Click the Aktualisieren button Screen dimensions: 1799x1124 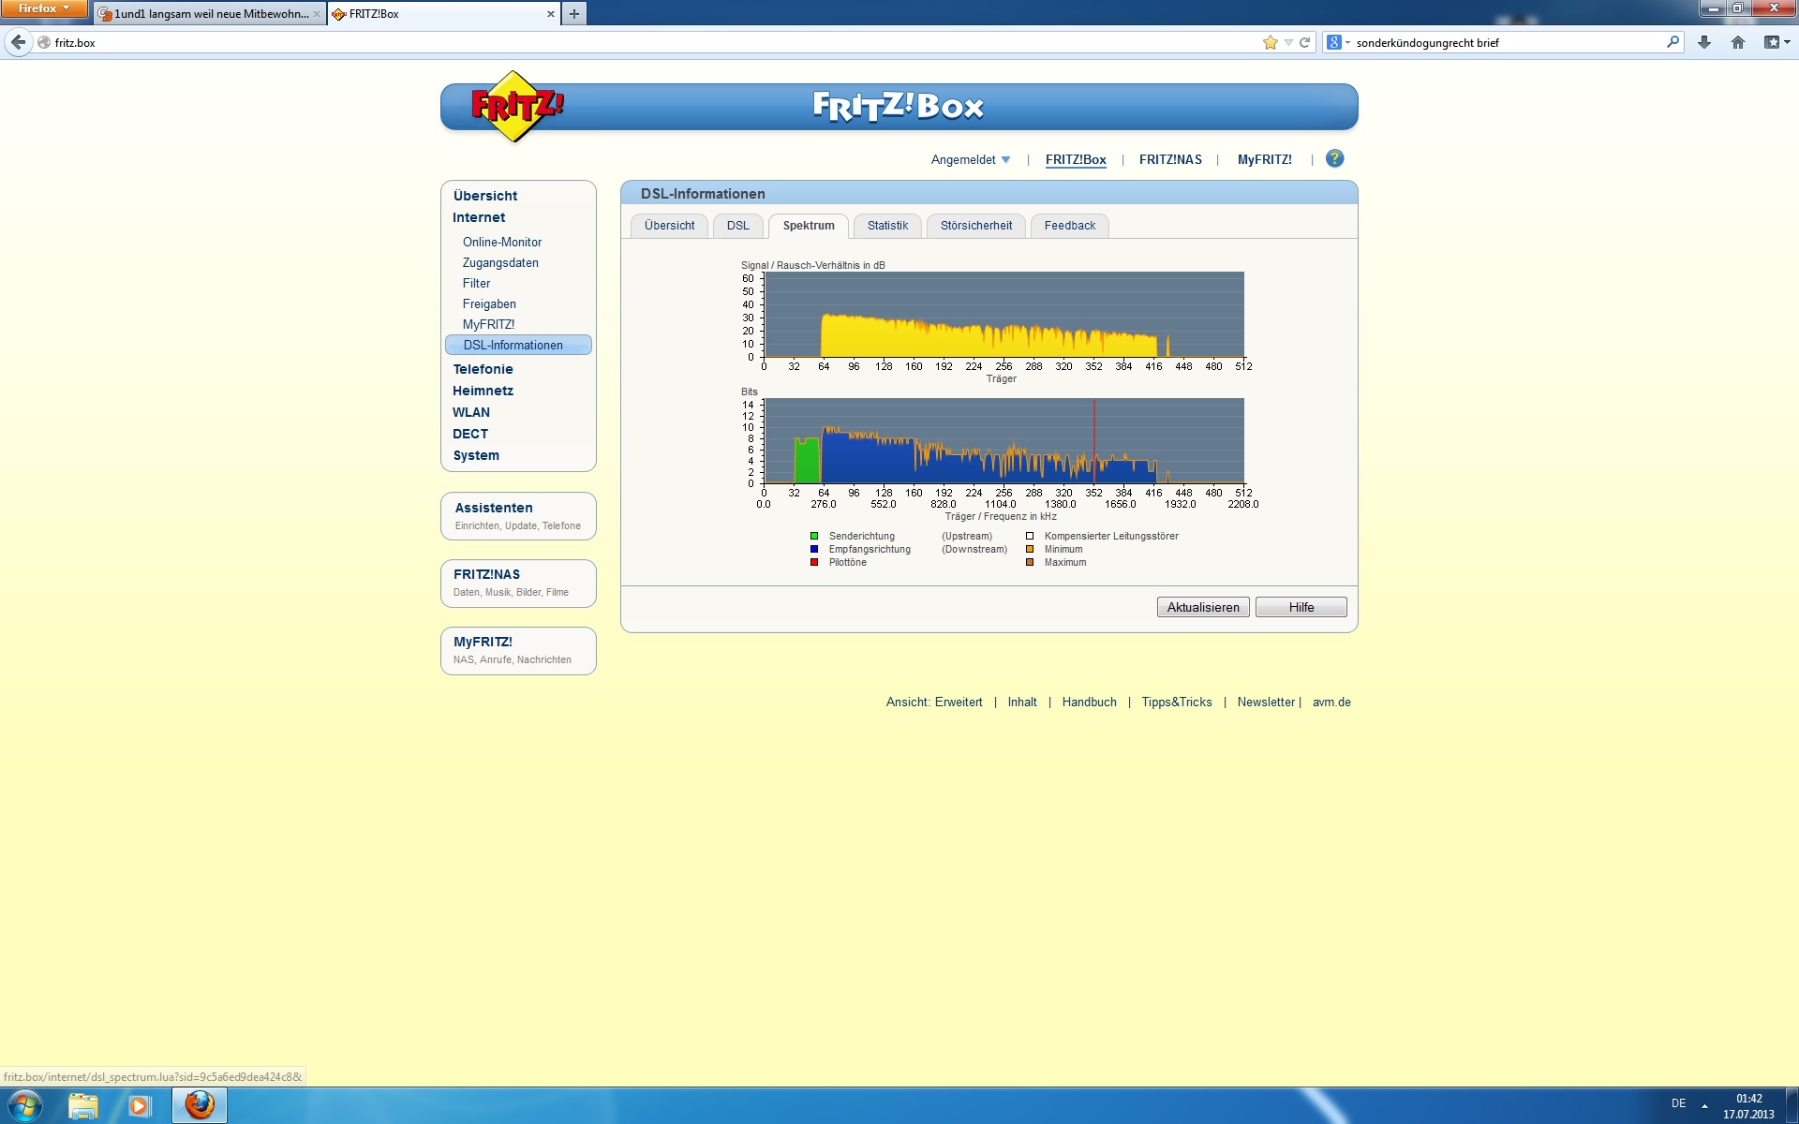coord(1202,607)
